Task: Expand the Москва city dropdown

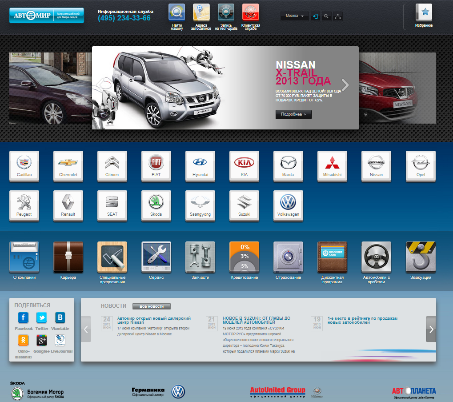Action: tap(294, 16)
